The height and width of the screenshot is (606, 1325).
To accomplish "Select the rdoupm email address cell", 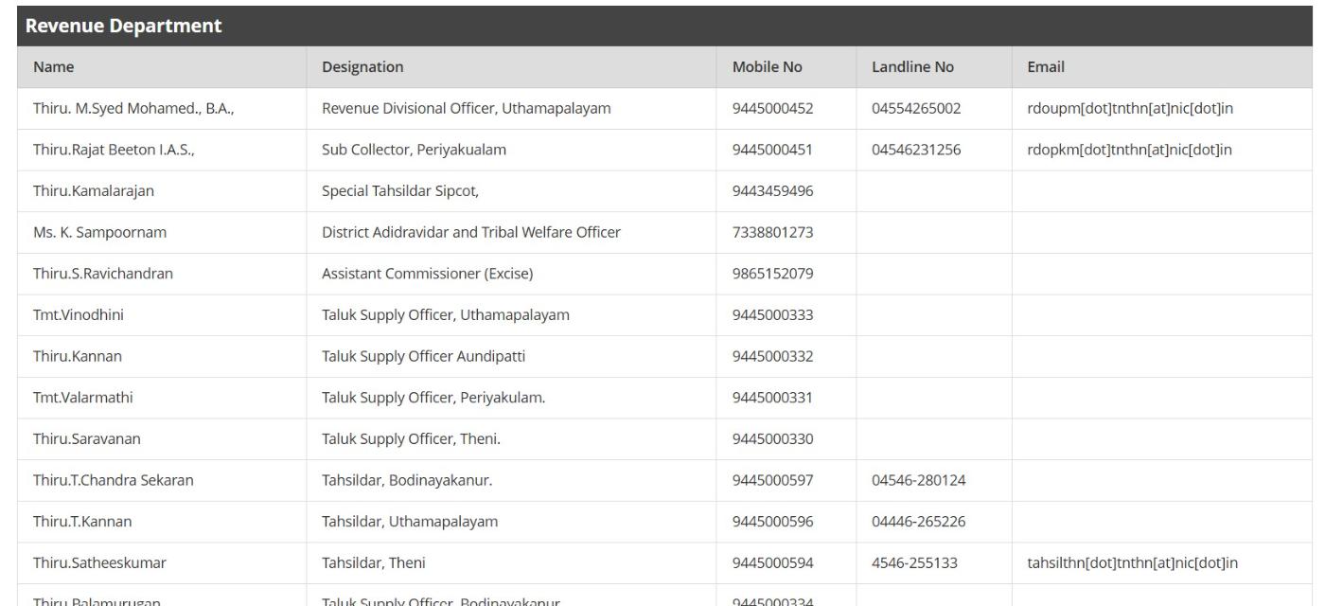I will point(1129,109).
